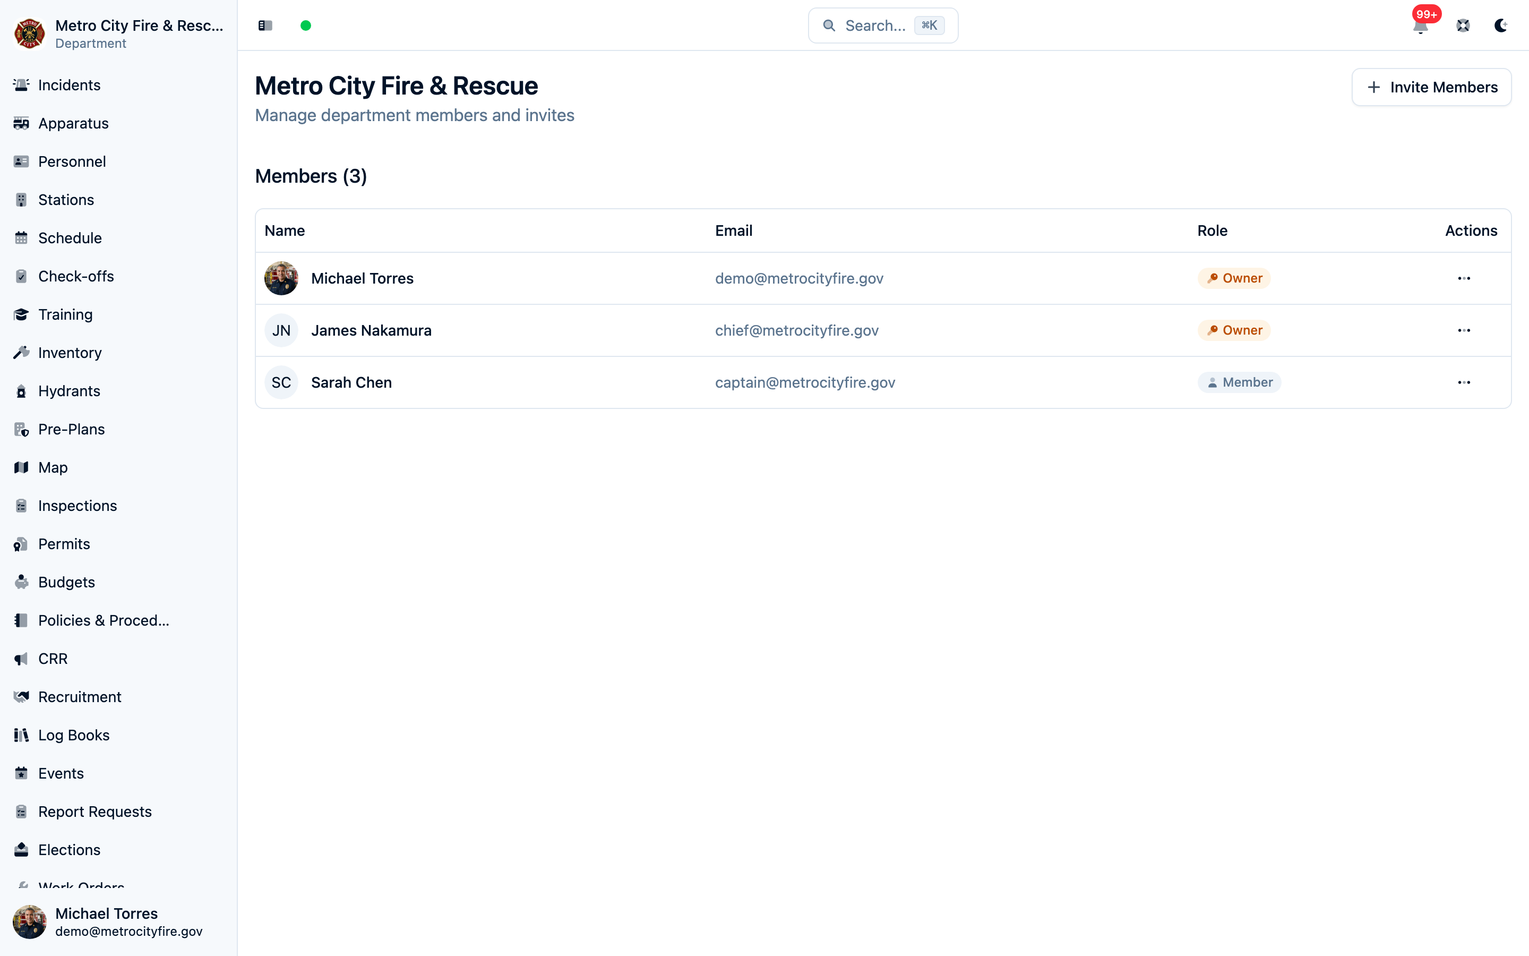Toggle the sidebar panel icon
Viewport: 1529px width, 956px height.
point(265,25)
